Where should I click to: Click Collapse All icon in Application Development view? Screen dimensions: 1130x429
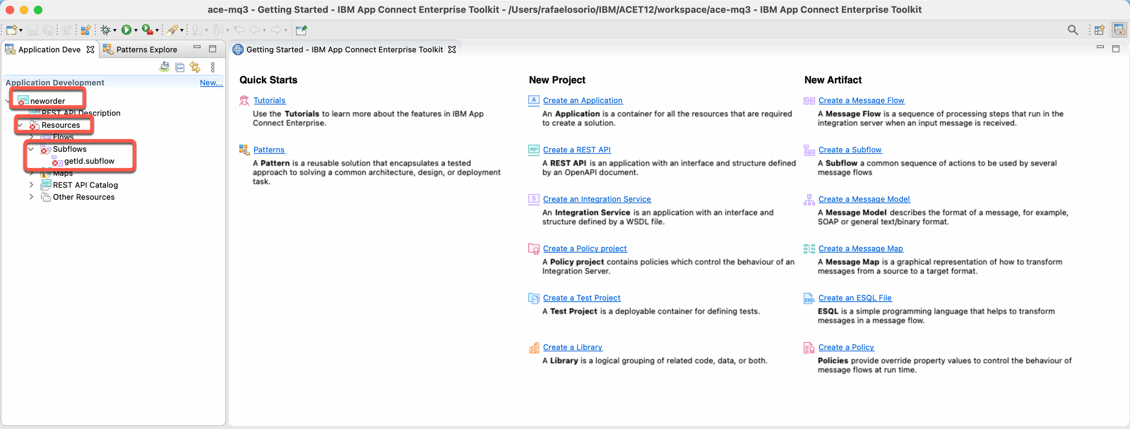pyautogui.click(x=180, y=68)
